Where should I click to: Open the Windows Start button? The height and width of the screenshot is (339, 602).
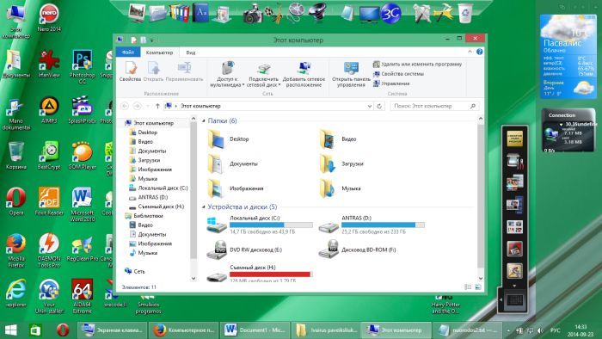(x=10, y=330)
